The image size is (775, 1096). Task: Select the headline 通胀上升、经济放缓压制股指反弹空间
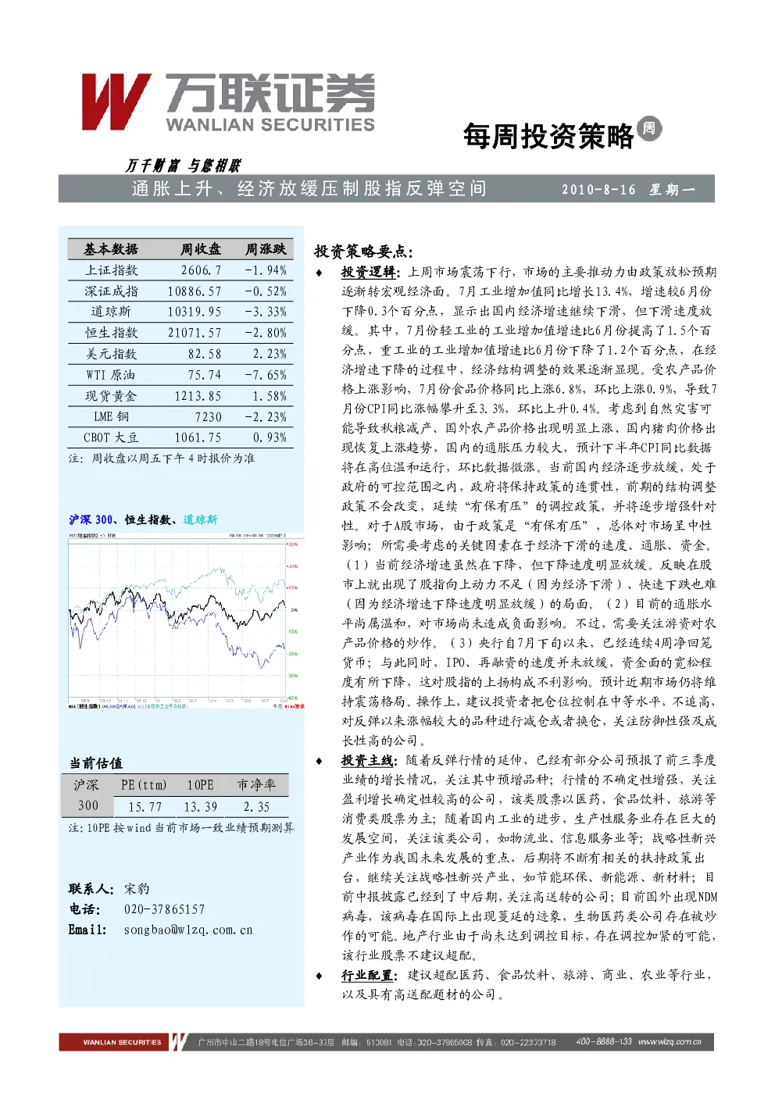pyautogui.click(x=309, y=188)
